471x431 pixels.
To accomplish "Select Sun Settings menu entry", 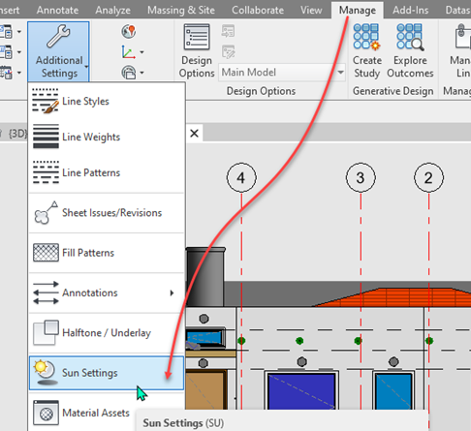I will [x=107, y=373].
